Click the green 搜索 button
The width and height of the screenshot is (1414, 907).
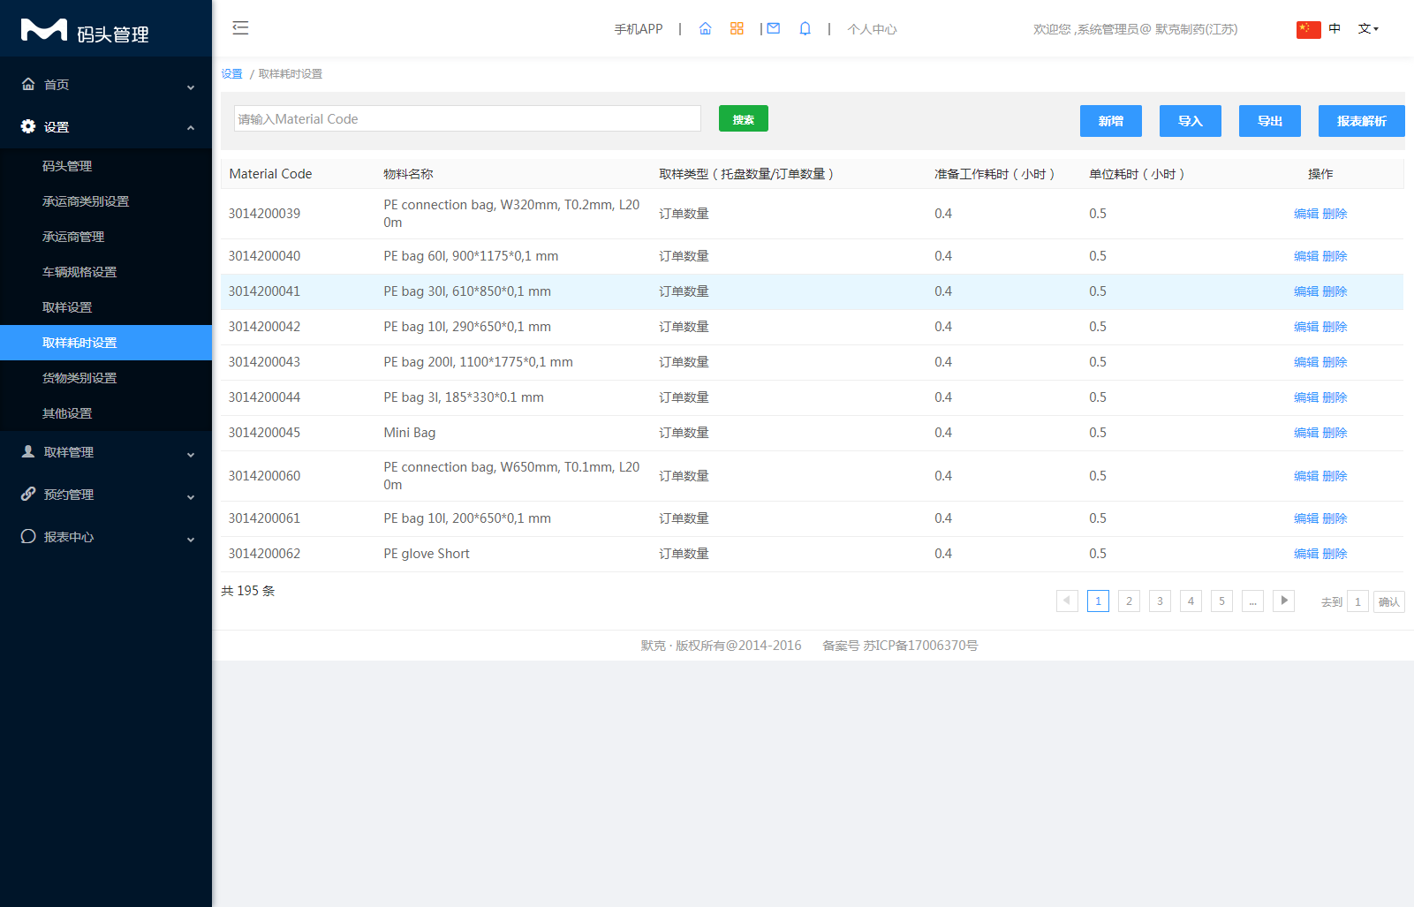(744, 118)
